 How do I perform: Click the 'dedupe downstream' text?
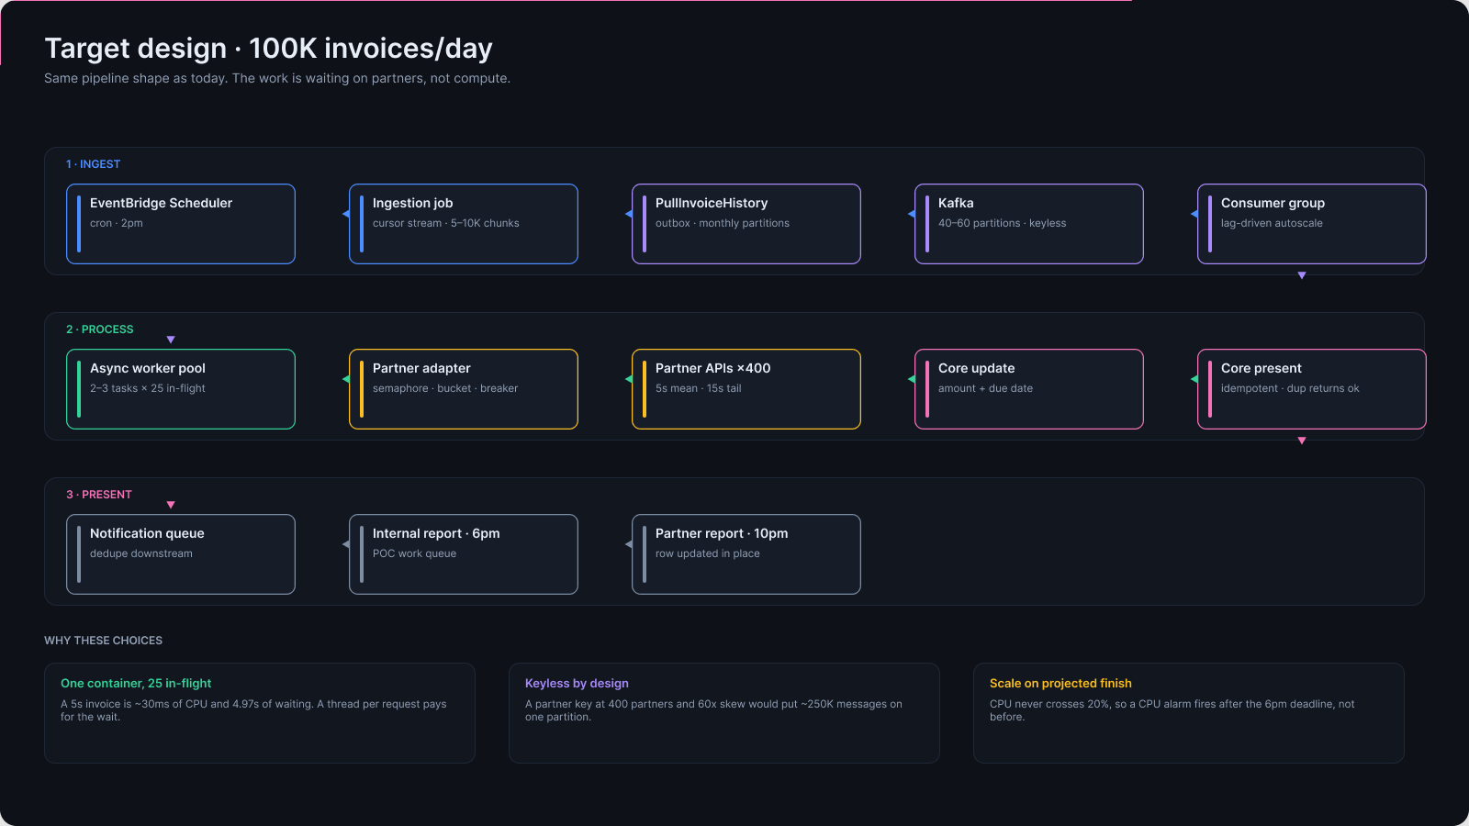(x=141, y=553)
